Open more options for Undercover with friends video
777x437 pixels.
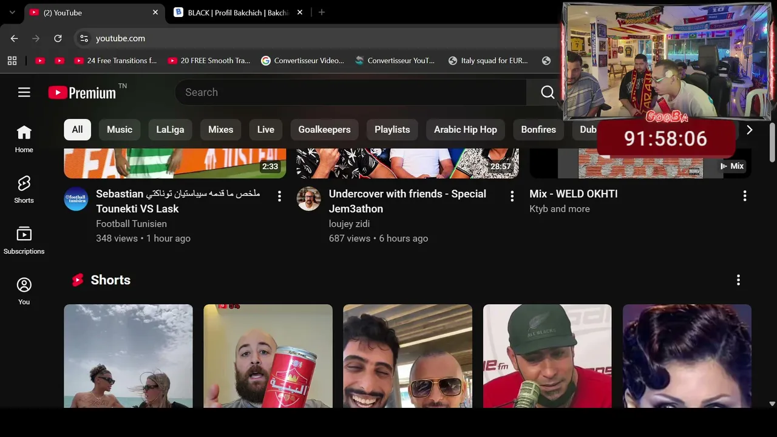pyautogui.click(x=512, y=196)
